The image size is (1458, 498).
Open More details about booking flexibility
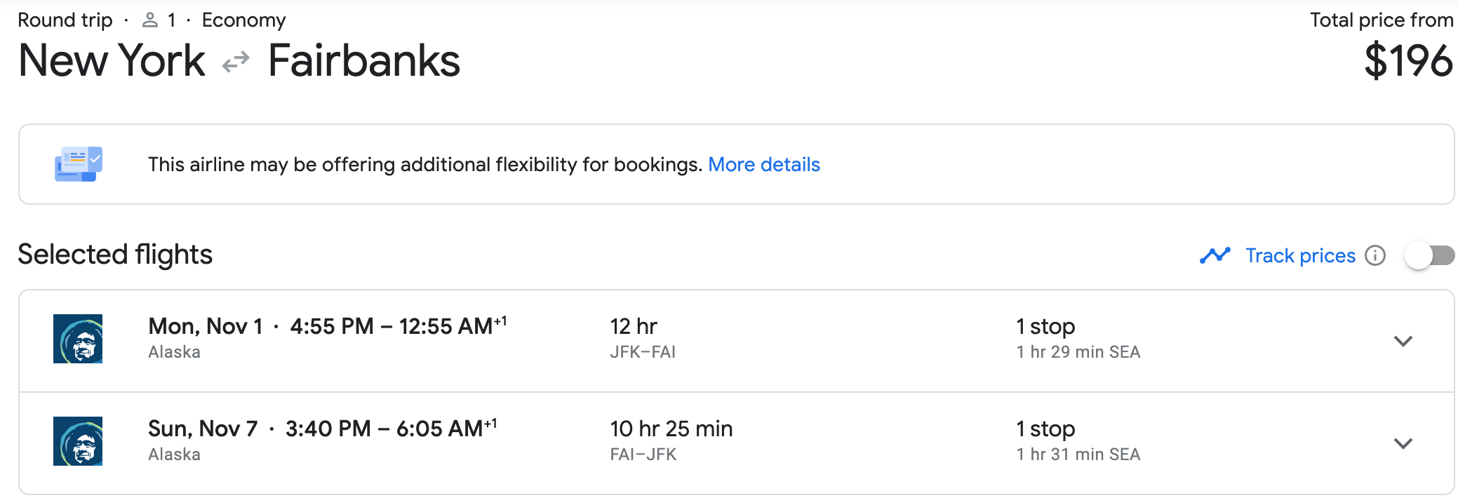pos(763,164)
